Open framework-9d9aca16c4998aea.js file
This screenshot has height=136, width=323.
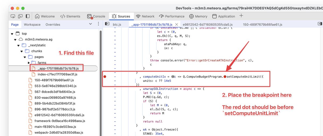click(x=60, y=121)
